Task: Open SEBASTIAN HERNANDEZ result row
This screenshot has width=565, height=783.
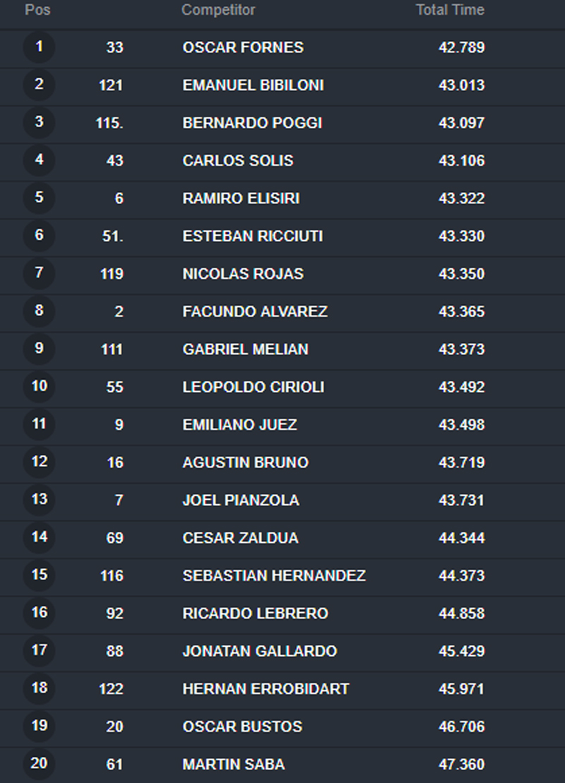Action: (282, 575)
